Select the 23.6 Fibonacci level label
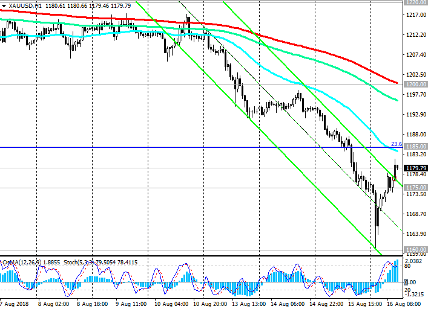 click(x=397, y=144)
